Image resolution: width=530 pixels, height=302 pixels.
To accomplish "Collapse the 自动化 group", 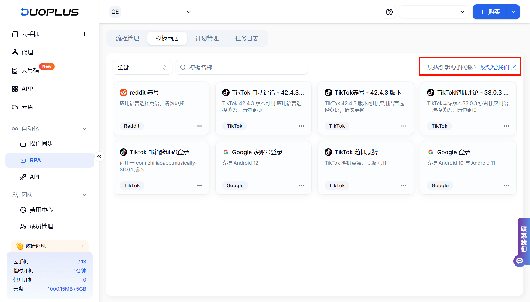I will coord(84,129).
